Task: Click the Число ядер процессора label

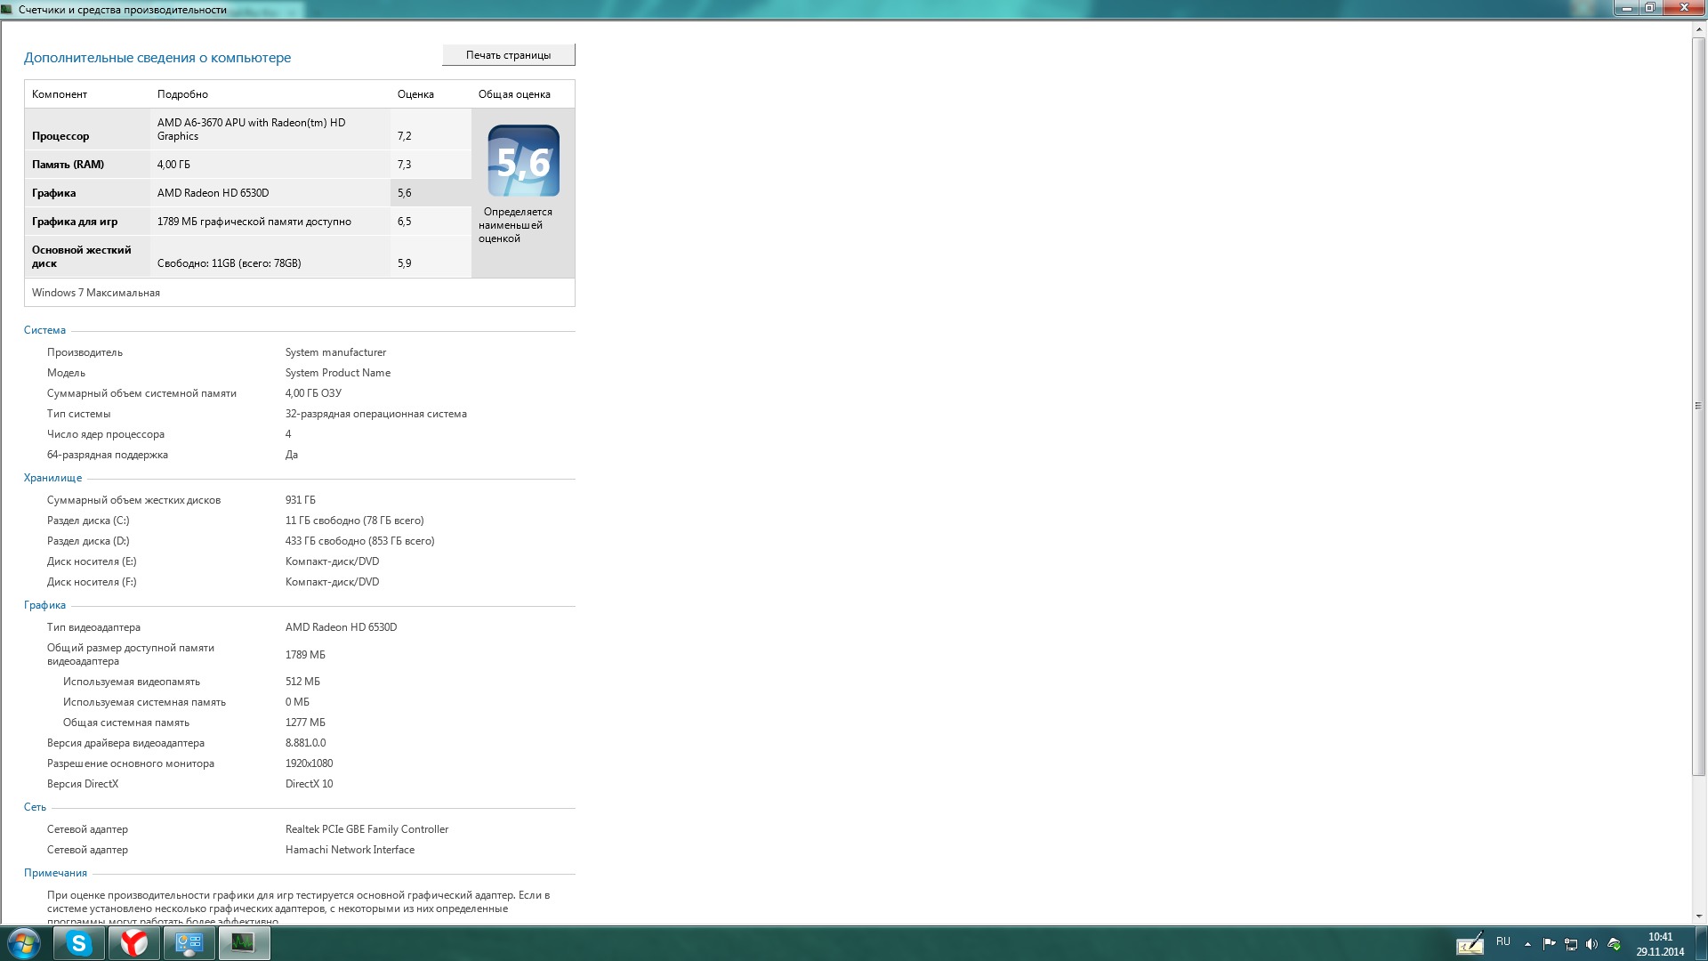Action: pos(106,434)
